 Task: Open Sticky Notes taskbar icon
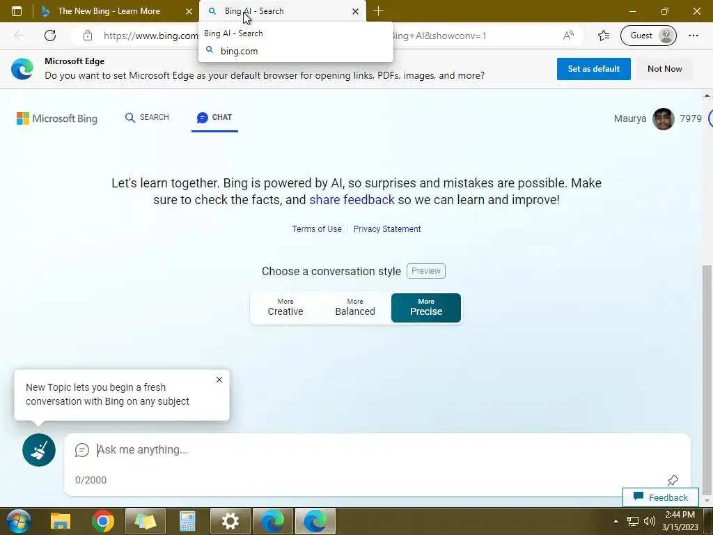(x=146, y=521)
